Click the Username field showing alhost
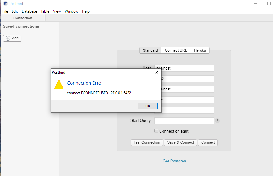This screenshot has width=273, height=176. click(x=188, y=89)
